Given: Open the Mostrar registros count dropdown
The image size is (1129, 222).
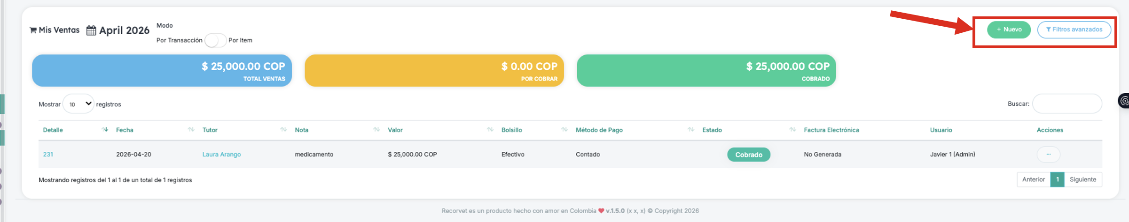Looking at the screenshot, I should tap(78, 104).
